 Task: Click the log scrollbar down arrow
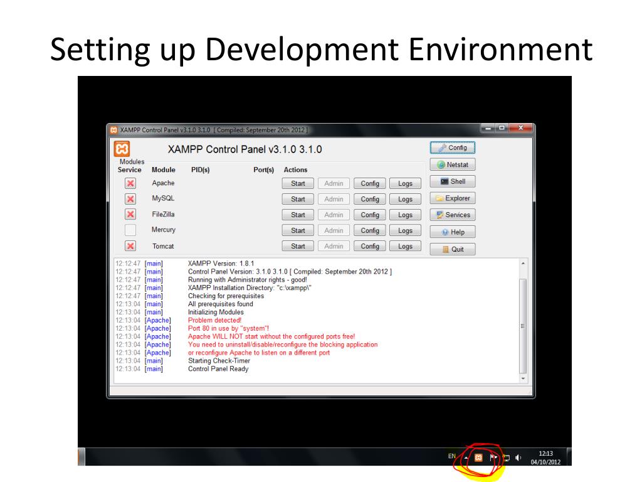click(x=523, y=378)
